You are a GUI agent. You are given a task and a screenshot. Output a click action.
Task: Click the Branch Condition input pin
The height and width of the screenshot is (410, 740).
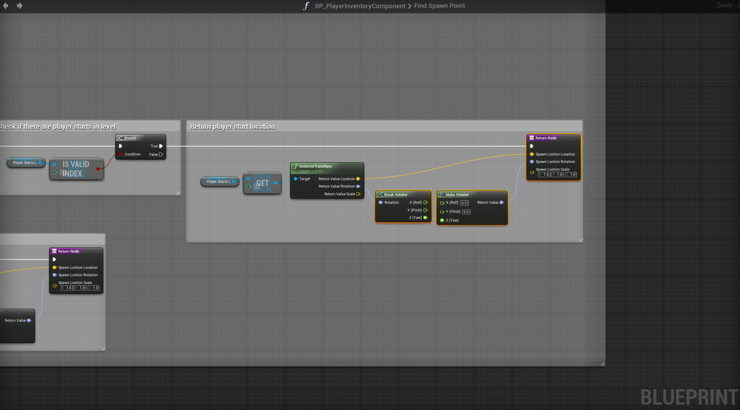pos(121,154)
